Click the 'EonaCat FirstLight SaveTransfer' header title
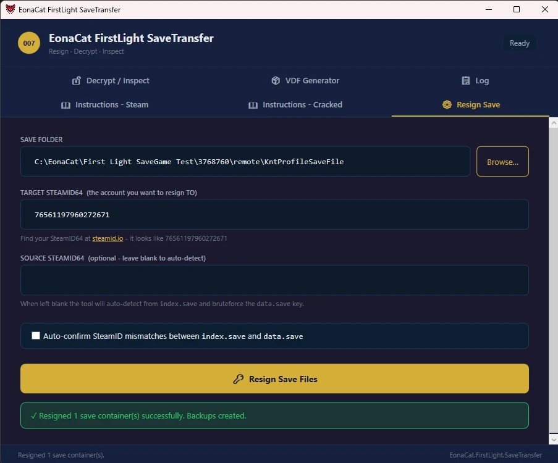This screenshot has height=463, width=558. (x=131, y=38)
